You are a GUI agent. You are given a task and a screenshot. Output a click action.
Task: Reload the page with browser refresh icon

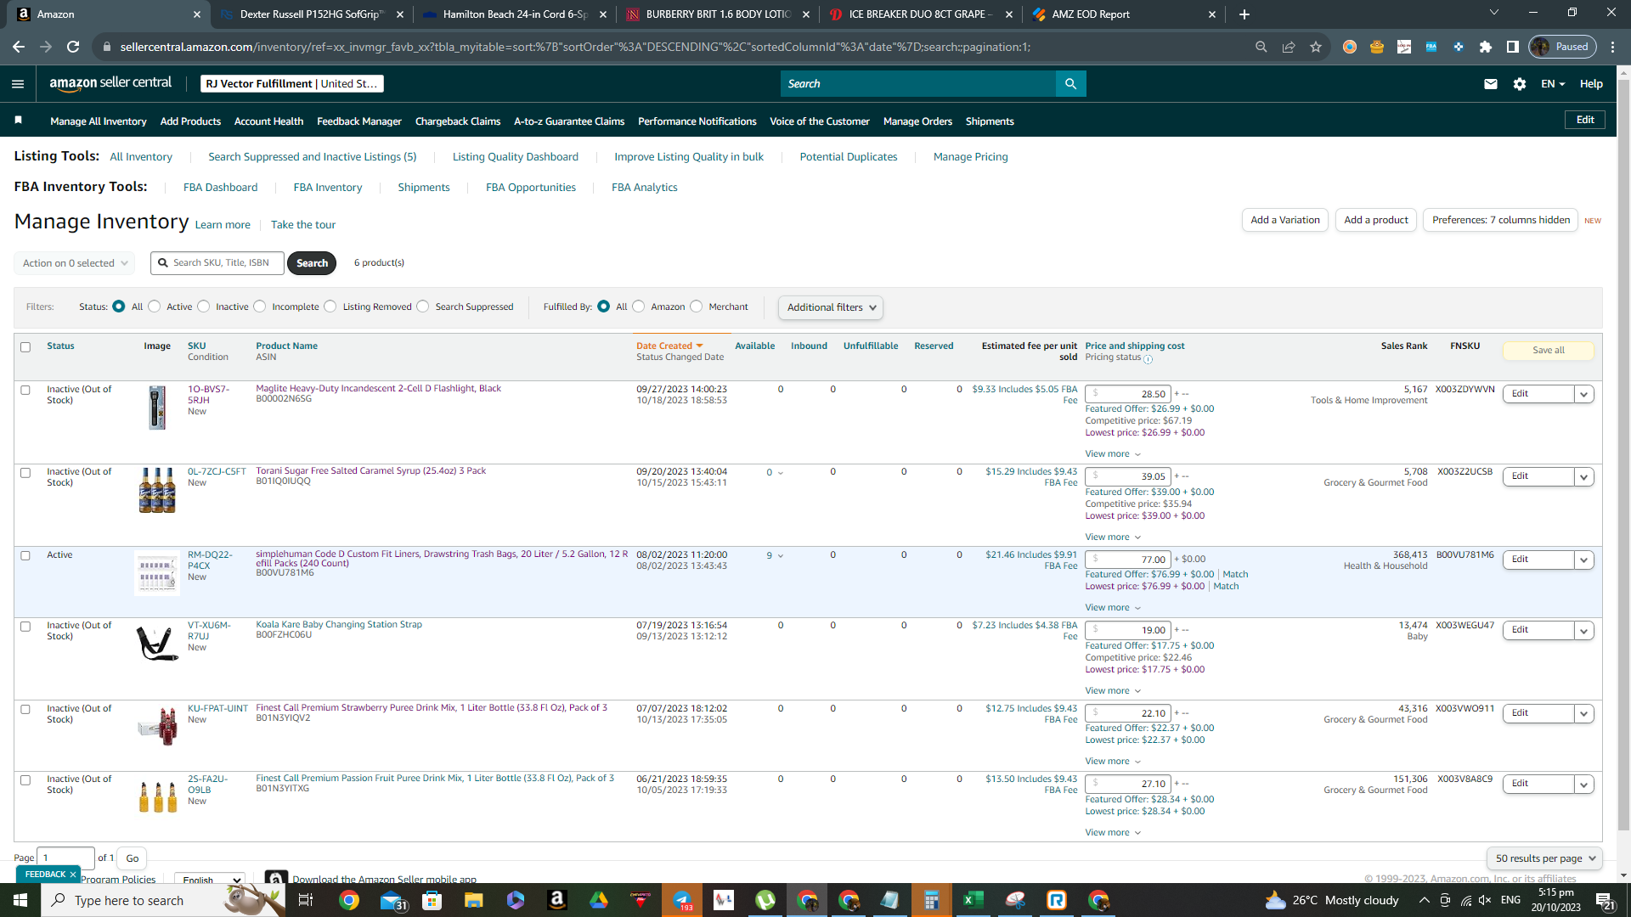pos(73,47)
